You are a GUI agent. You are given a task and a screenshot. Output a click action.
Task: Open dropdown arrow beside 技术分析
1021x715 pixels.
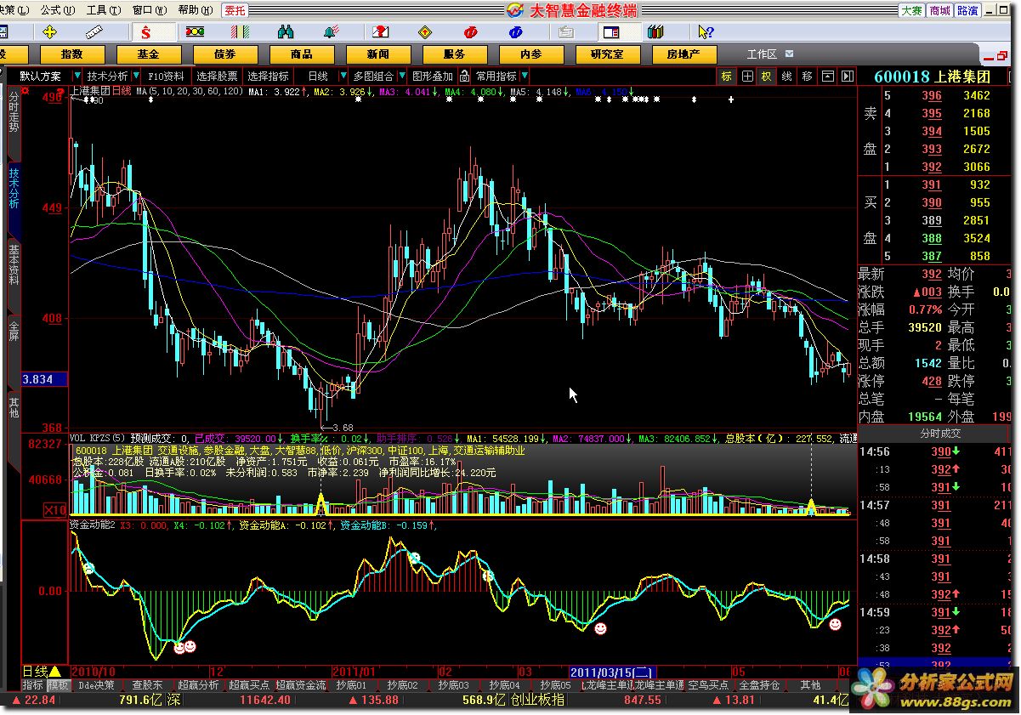tap(138, 76)
